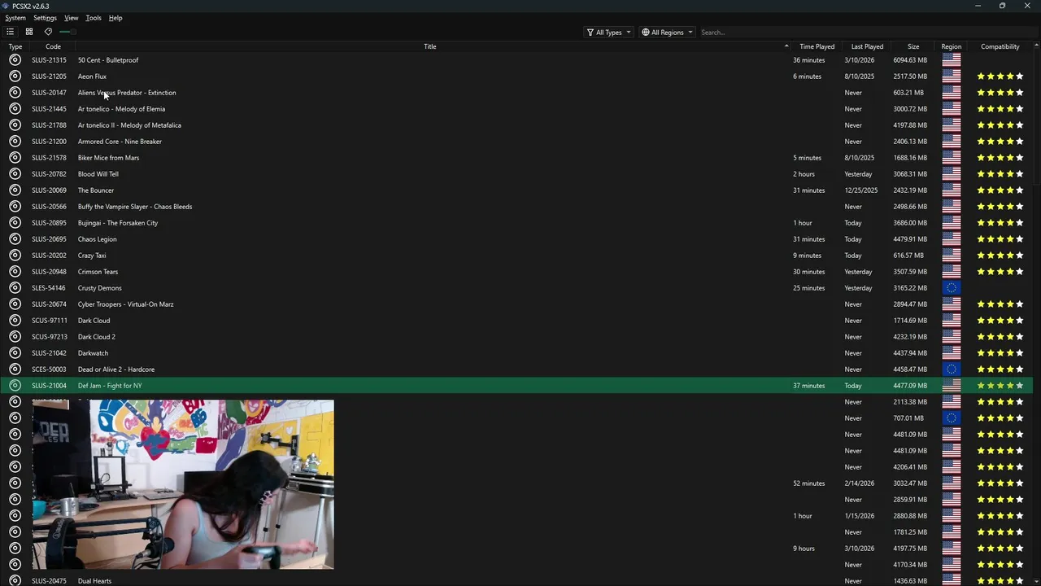Click disc icon for Chaos Legion
Screen dimensions: 1041x586
pos(15,239)
